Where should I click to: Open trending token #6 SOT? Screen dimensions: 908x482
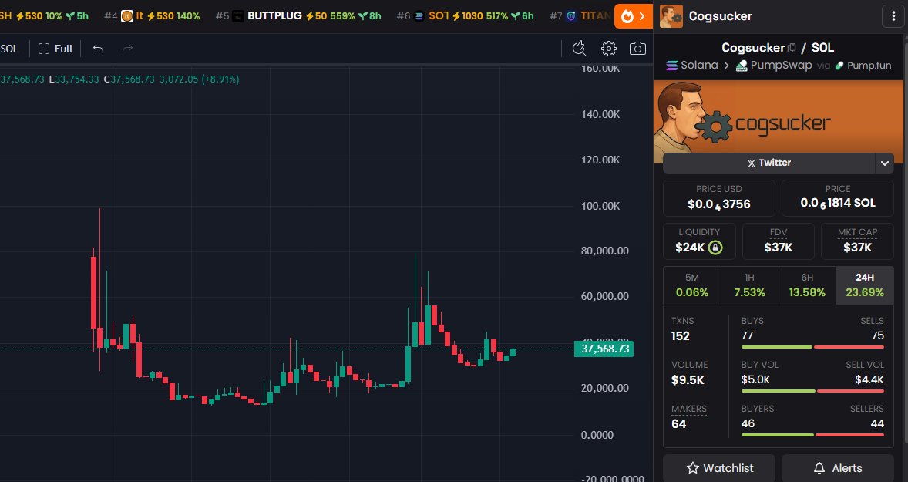tap(465, 16)
